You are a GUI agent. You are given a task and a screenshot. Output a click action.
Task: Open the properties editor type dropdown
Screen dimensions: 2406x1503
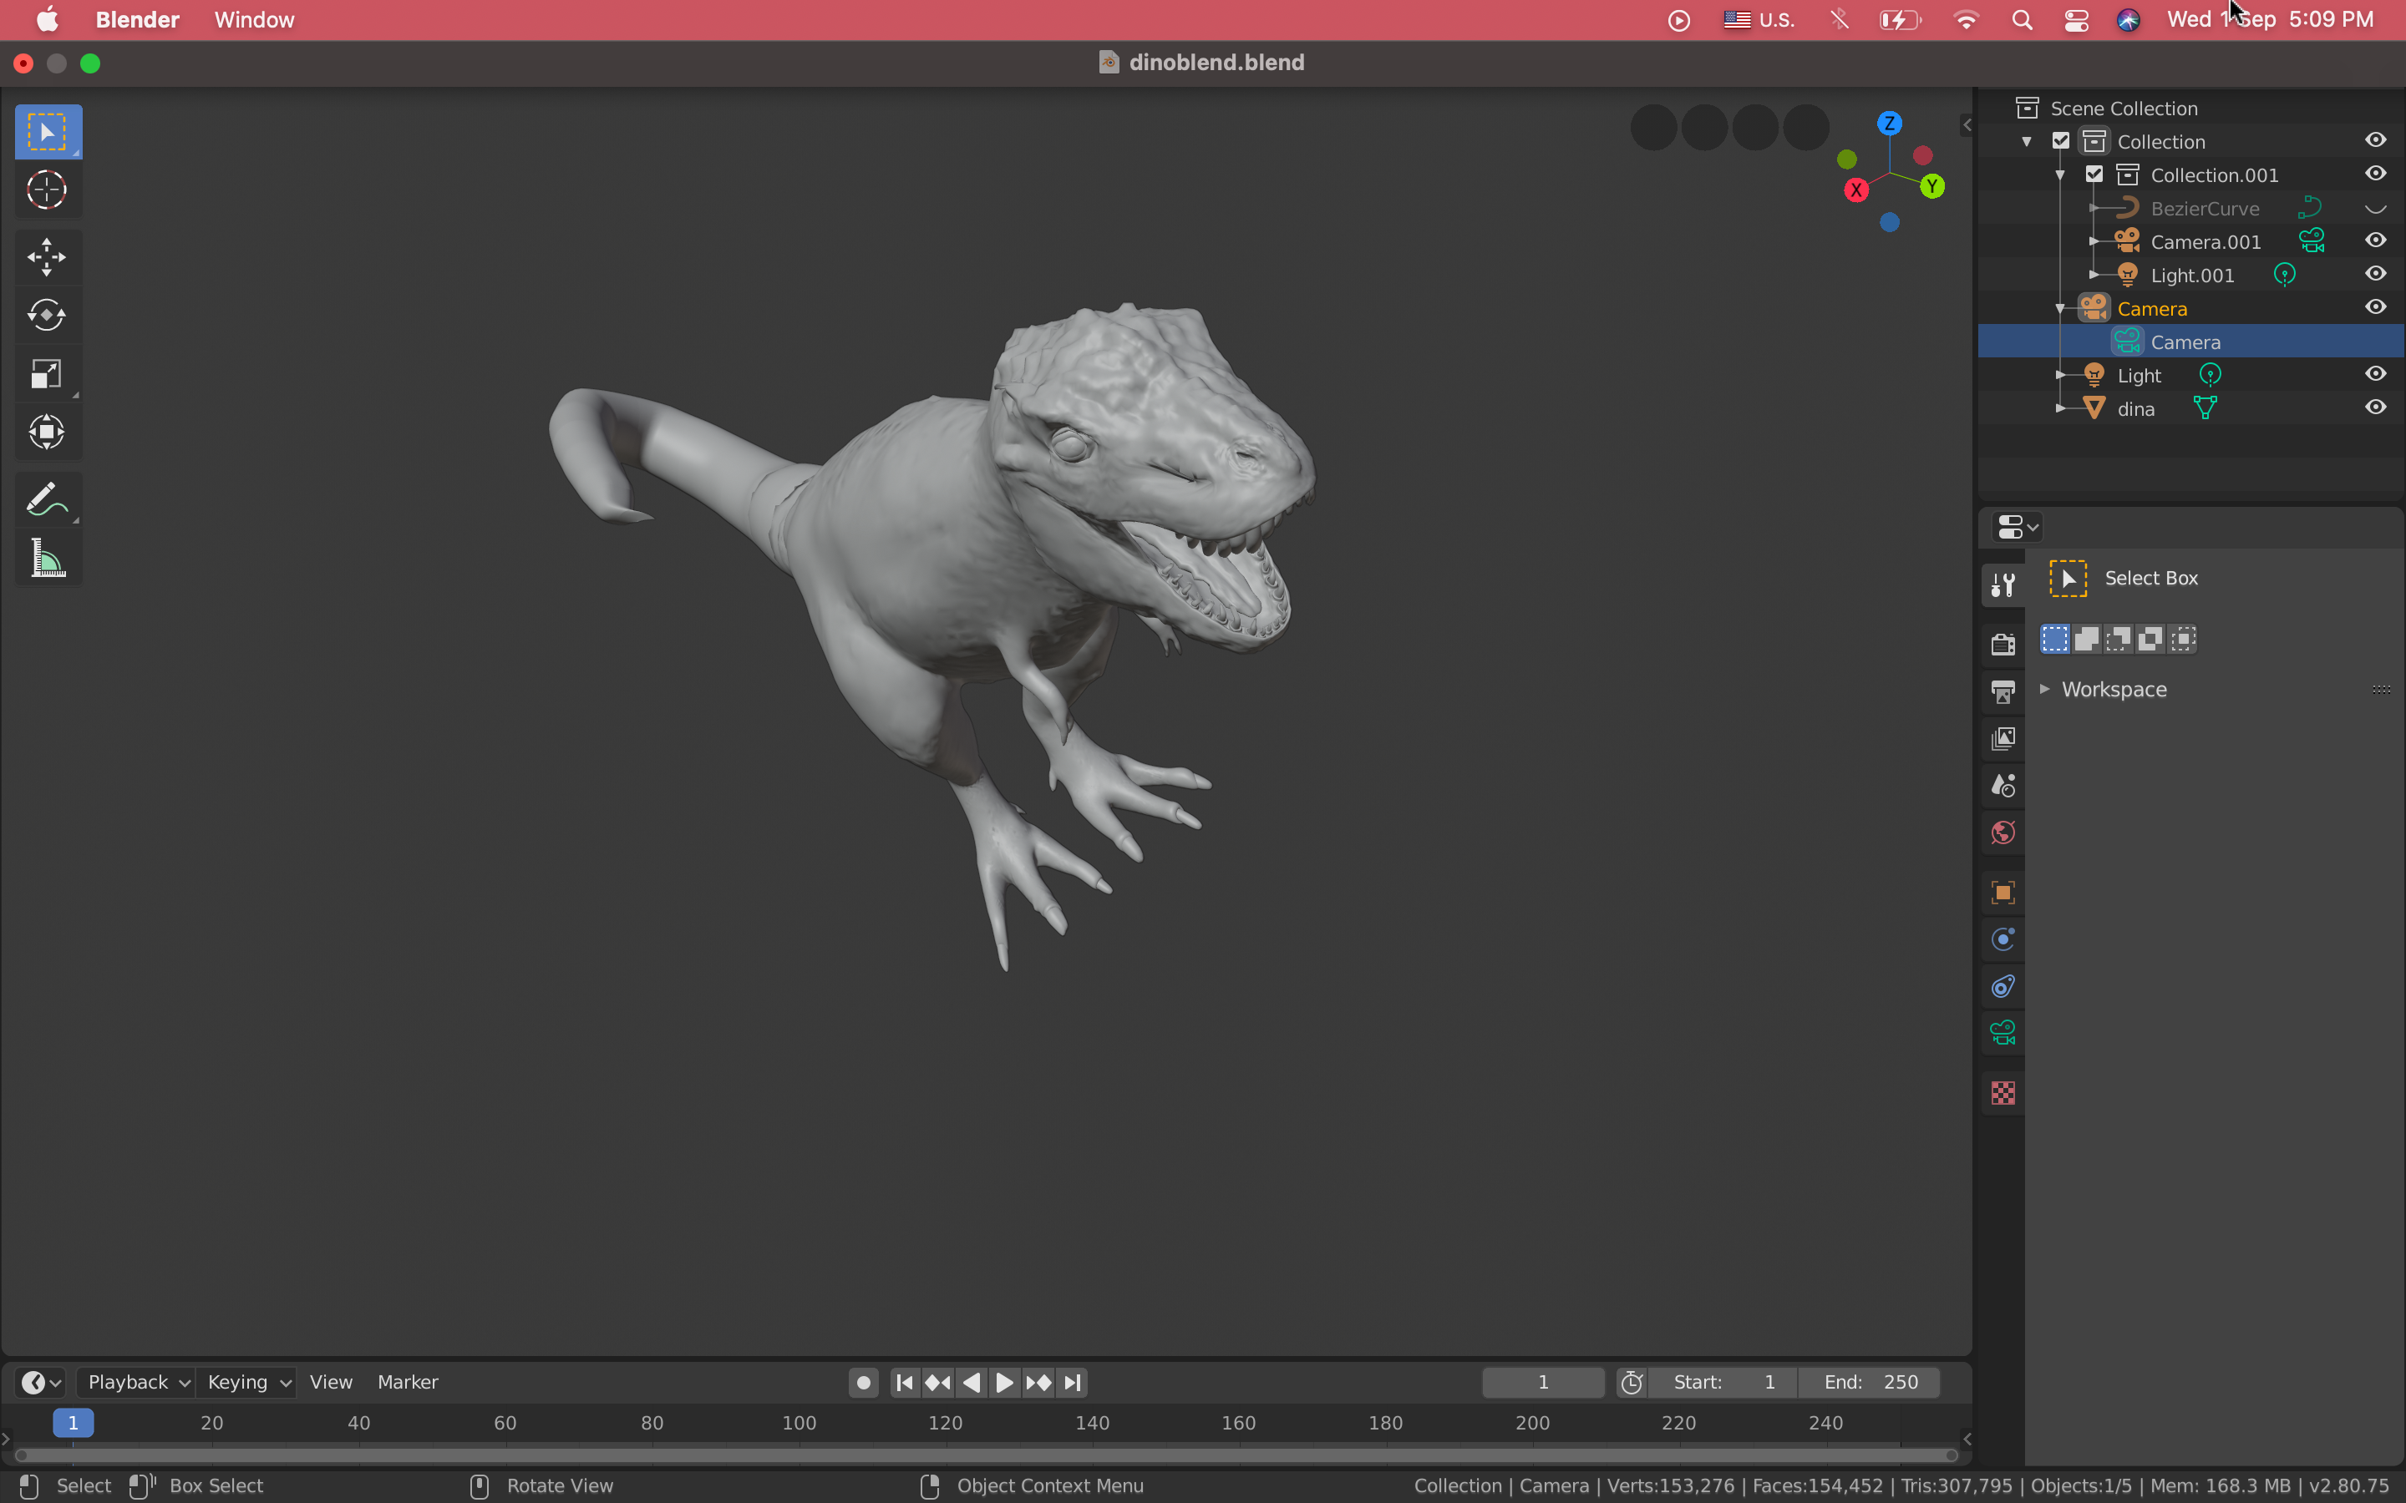coord(2018,527)
